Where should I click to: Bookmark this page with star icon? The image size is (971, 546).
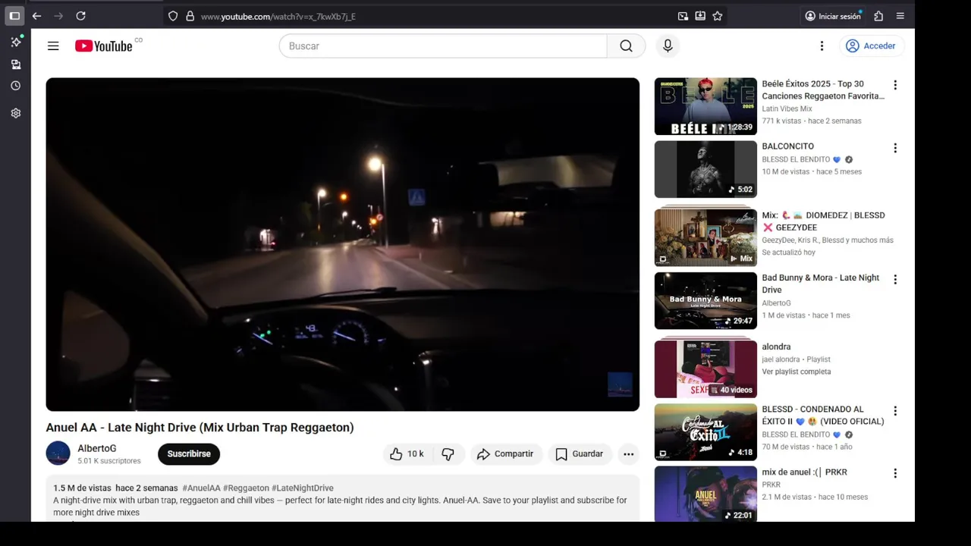coord(717,16)
